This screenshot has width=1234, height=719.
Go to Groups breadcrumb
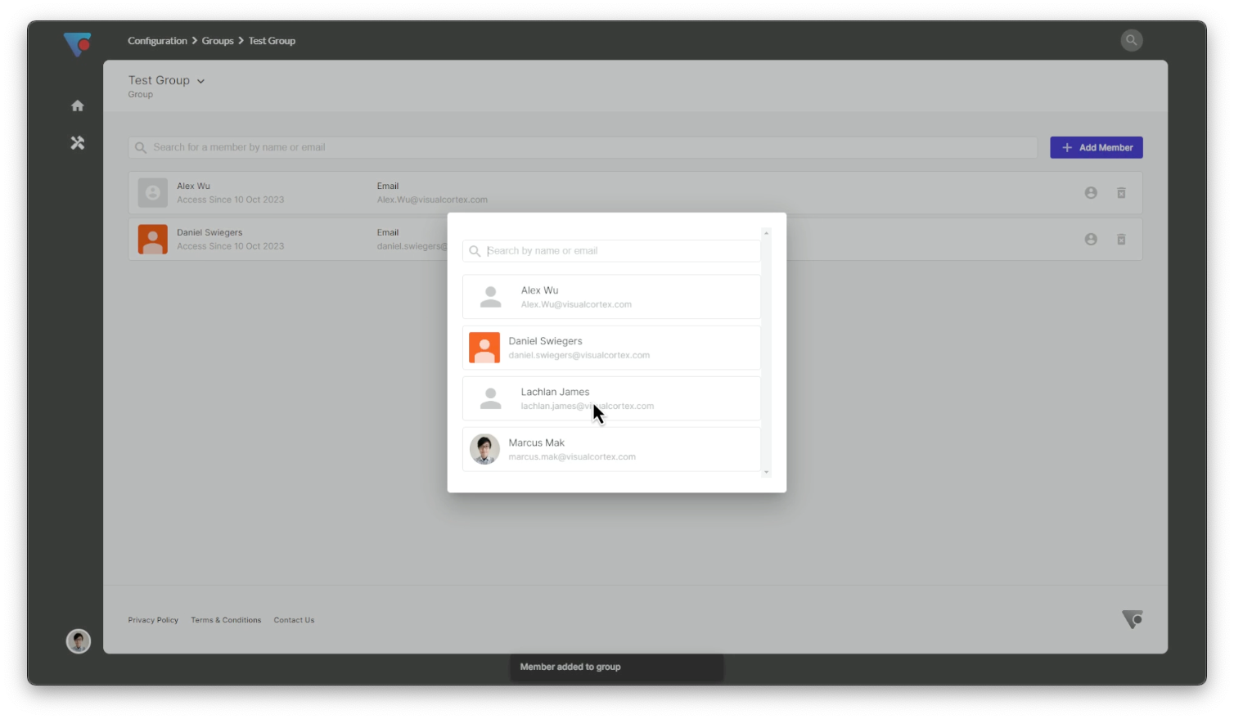click(x=218, y=41)
